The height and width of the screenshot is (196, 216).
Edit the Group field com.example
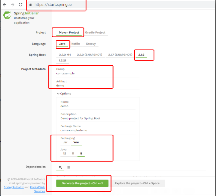(x=98, y=73)
